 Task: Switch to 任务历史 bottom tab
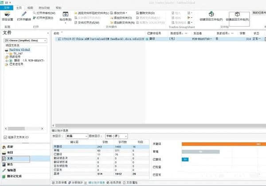click(114, 182)
